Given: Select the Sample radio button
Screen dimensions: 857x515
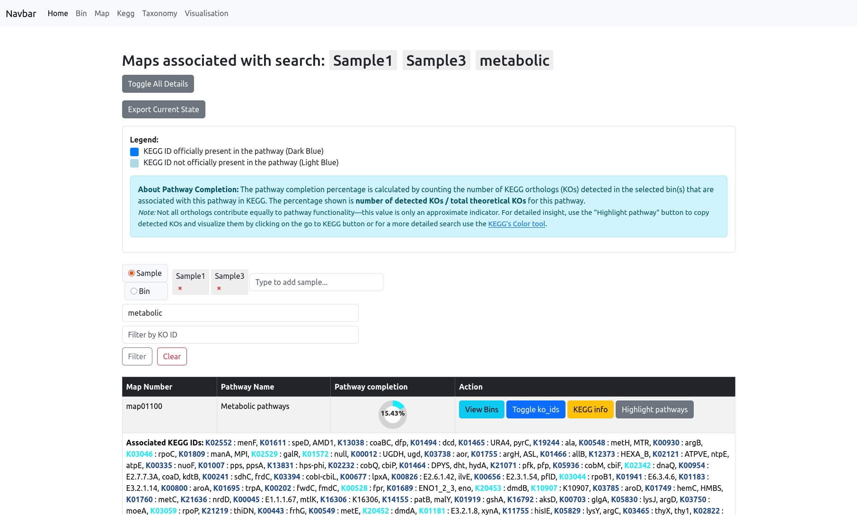Looking at the screenshot, I should point(132,273).
